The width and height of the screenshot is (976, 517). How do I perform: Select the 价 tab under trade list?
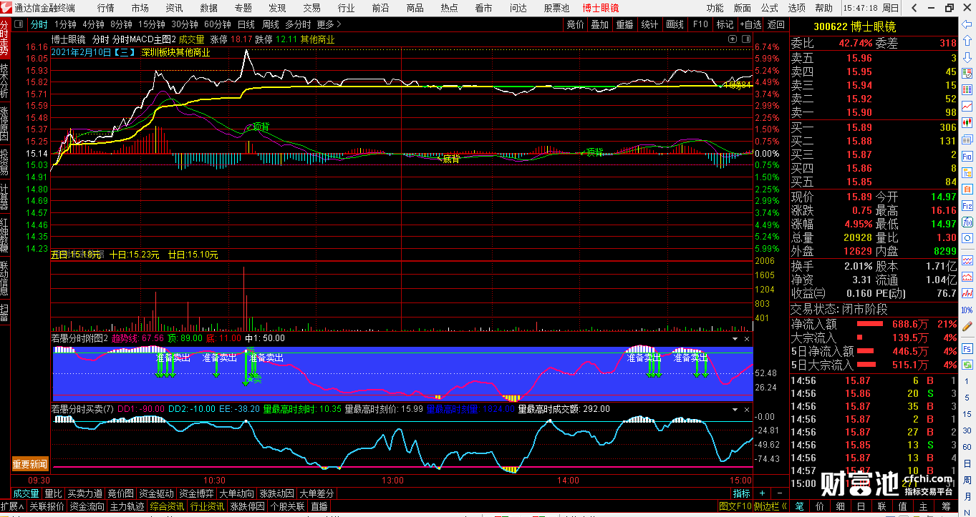(821, 506)
